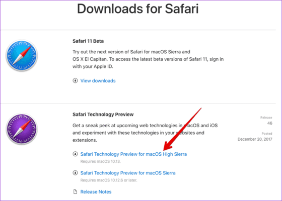Open Safari Technology Preview for macOS Sierra link
This screenshot has width=282, height=201.
coord(128,173)
